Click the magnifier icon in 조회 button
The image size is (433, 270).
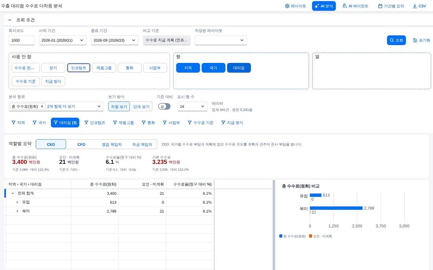point(392,40)
